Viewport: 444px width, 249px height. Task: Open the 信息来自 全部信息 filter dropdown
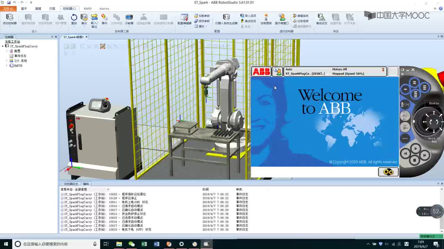click(108, 190)
